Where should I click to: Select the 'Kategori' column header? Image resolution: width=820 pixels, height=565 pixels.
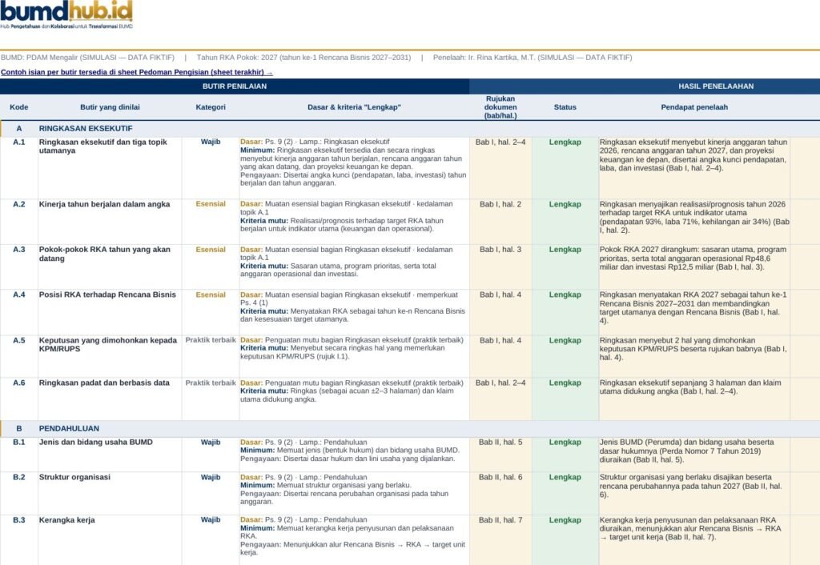211,107
